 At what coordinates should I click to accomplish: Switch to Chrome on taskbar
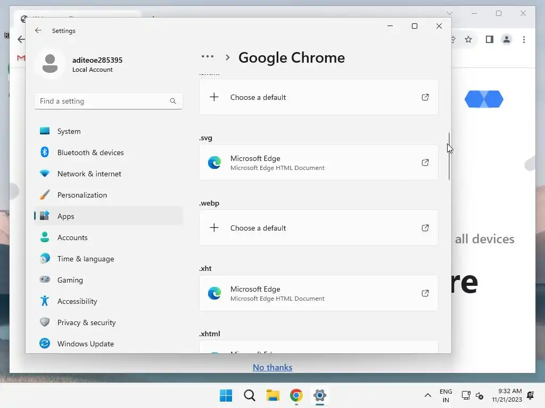pos(296,395)
